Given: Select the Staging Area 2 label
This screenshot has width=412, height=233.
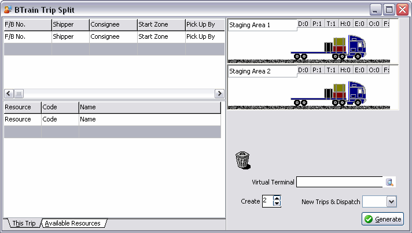Looking at the screenshot, I should tap(249, 71).
